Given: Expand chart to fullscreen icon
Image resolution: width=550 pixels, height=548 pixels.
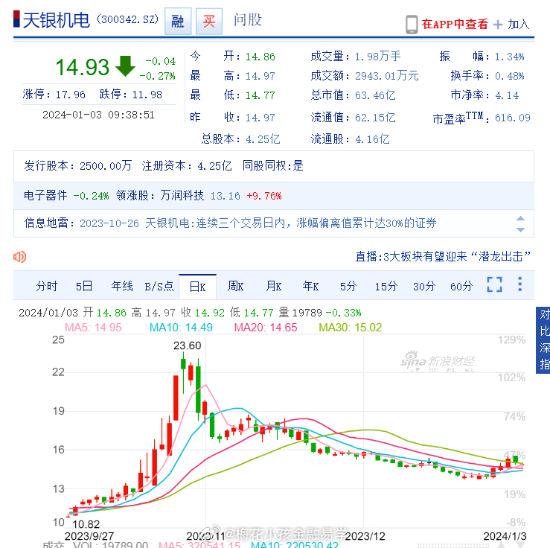Looking at the screenshot, I should pyautogui.click(x=495, y=284).
